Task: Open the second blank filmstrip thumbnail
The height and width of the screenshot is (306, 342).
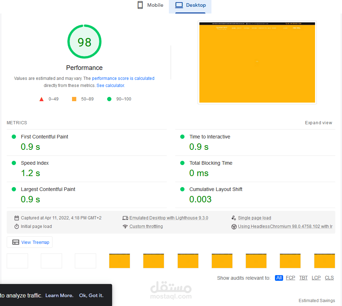Action: coord(51,261)
